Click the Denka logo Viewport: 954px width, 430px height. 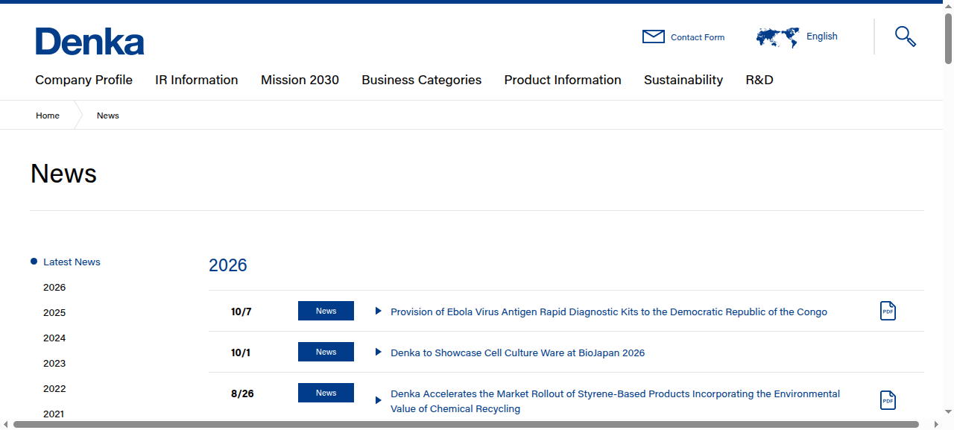(x=90, y=42)
